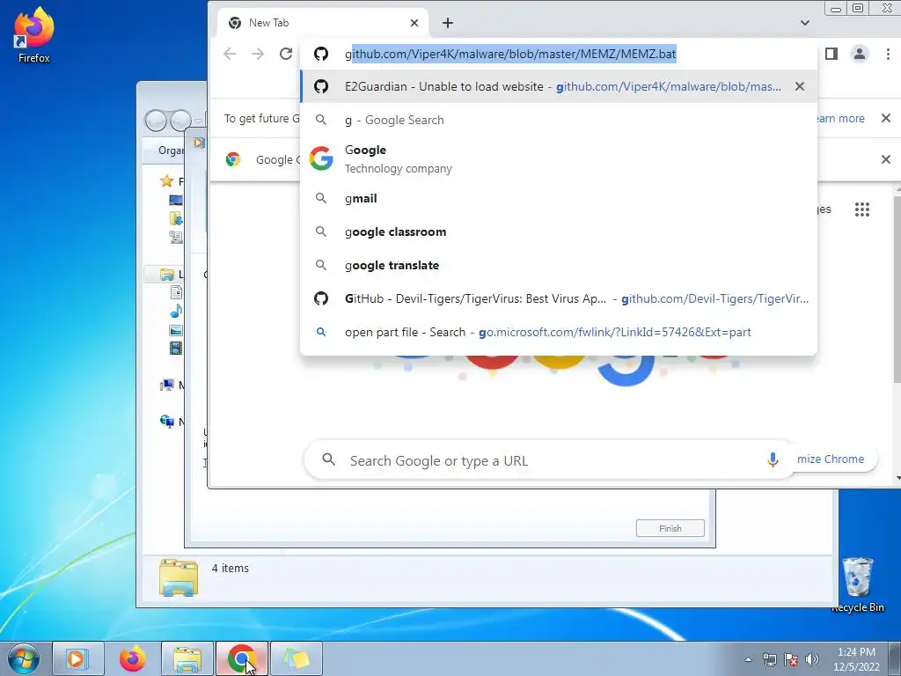
Task: Open Chrome's side panel icon
Action: pos(831,54)
